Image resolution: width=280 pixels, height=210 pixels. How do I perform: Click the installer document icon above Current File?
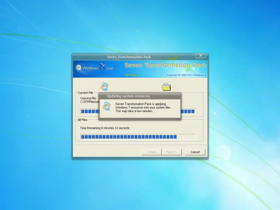pos(104,87)
